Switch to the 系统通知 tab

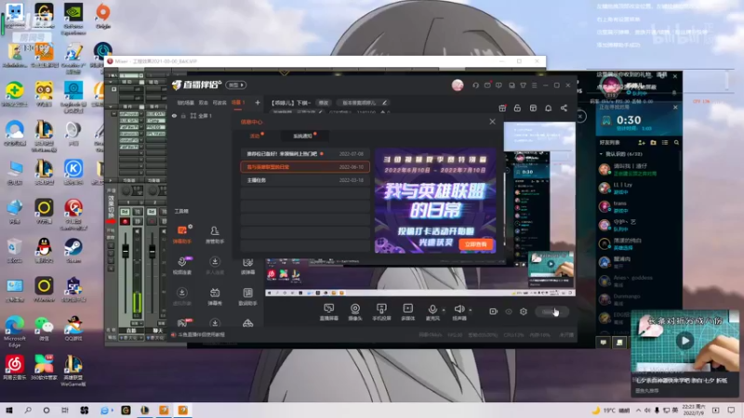click(303, 136)
